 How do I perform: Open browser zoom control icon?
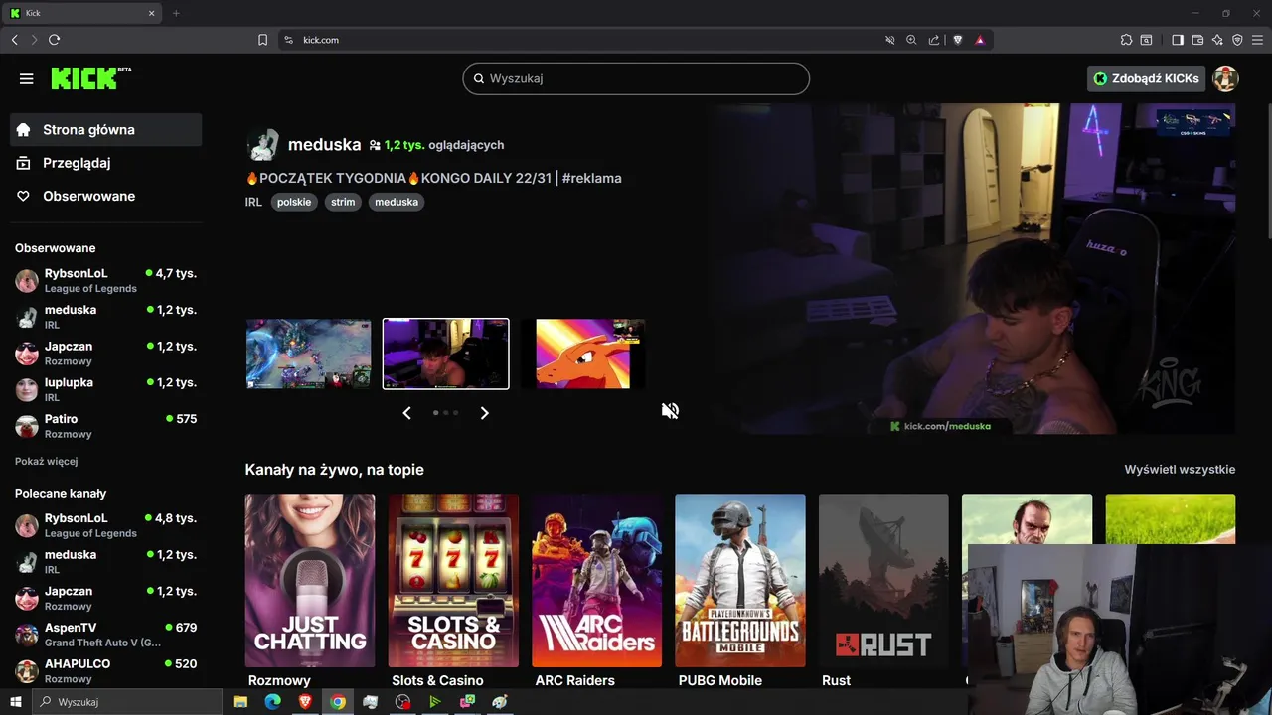click(911, 40)
